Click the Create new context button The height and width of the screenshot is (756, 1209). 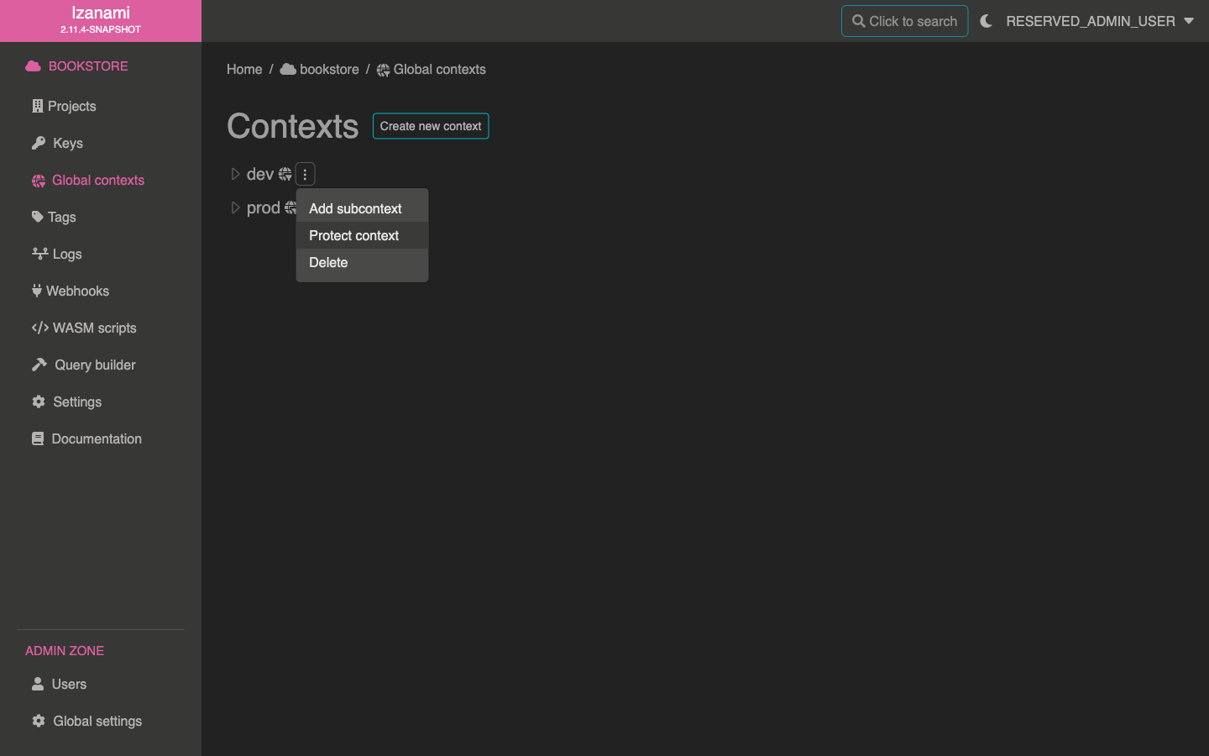click(x=431, y=126)
